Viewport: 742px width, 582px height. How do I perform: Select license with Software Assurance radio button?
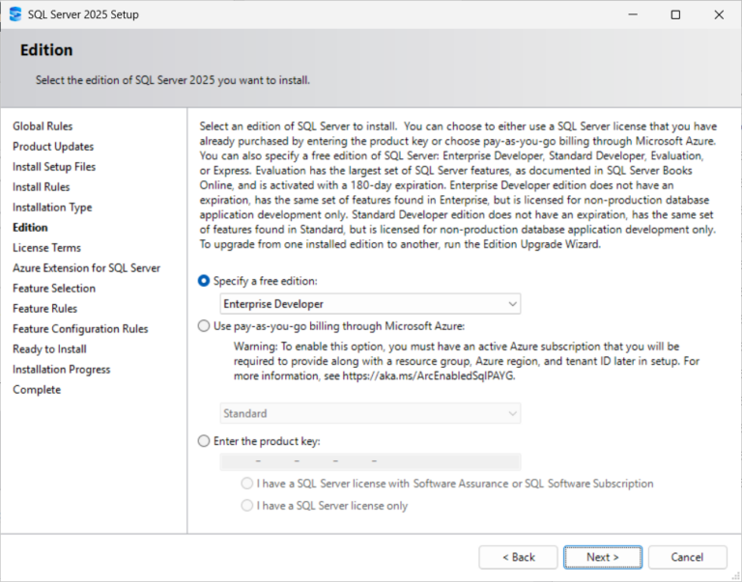pos(247,484)
